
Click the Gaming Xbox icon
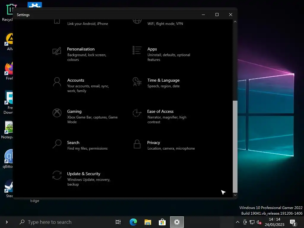pyautogui.click(x=57, y=113)
